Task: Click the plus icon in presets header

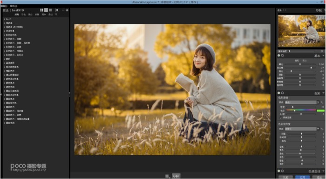Action: coord(67,10)
